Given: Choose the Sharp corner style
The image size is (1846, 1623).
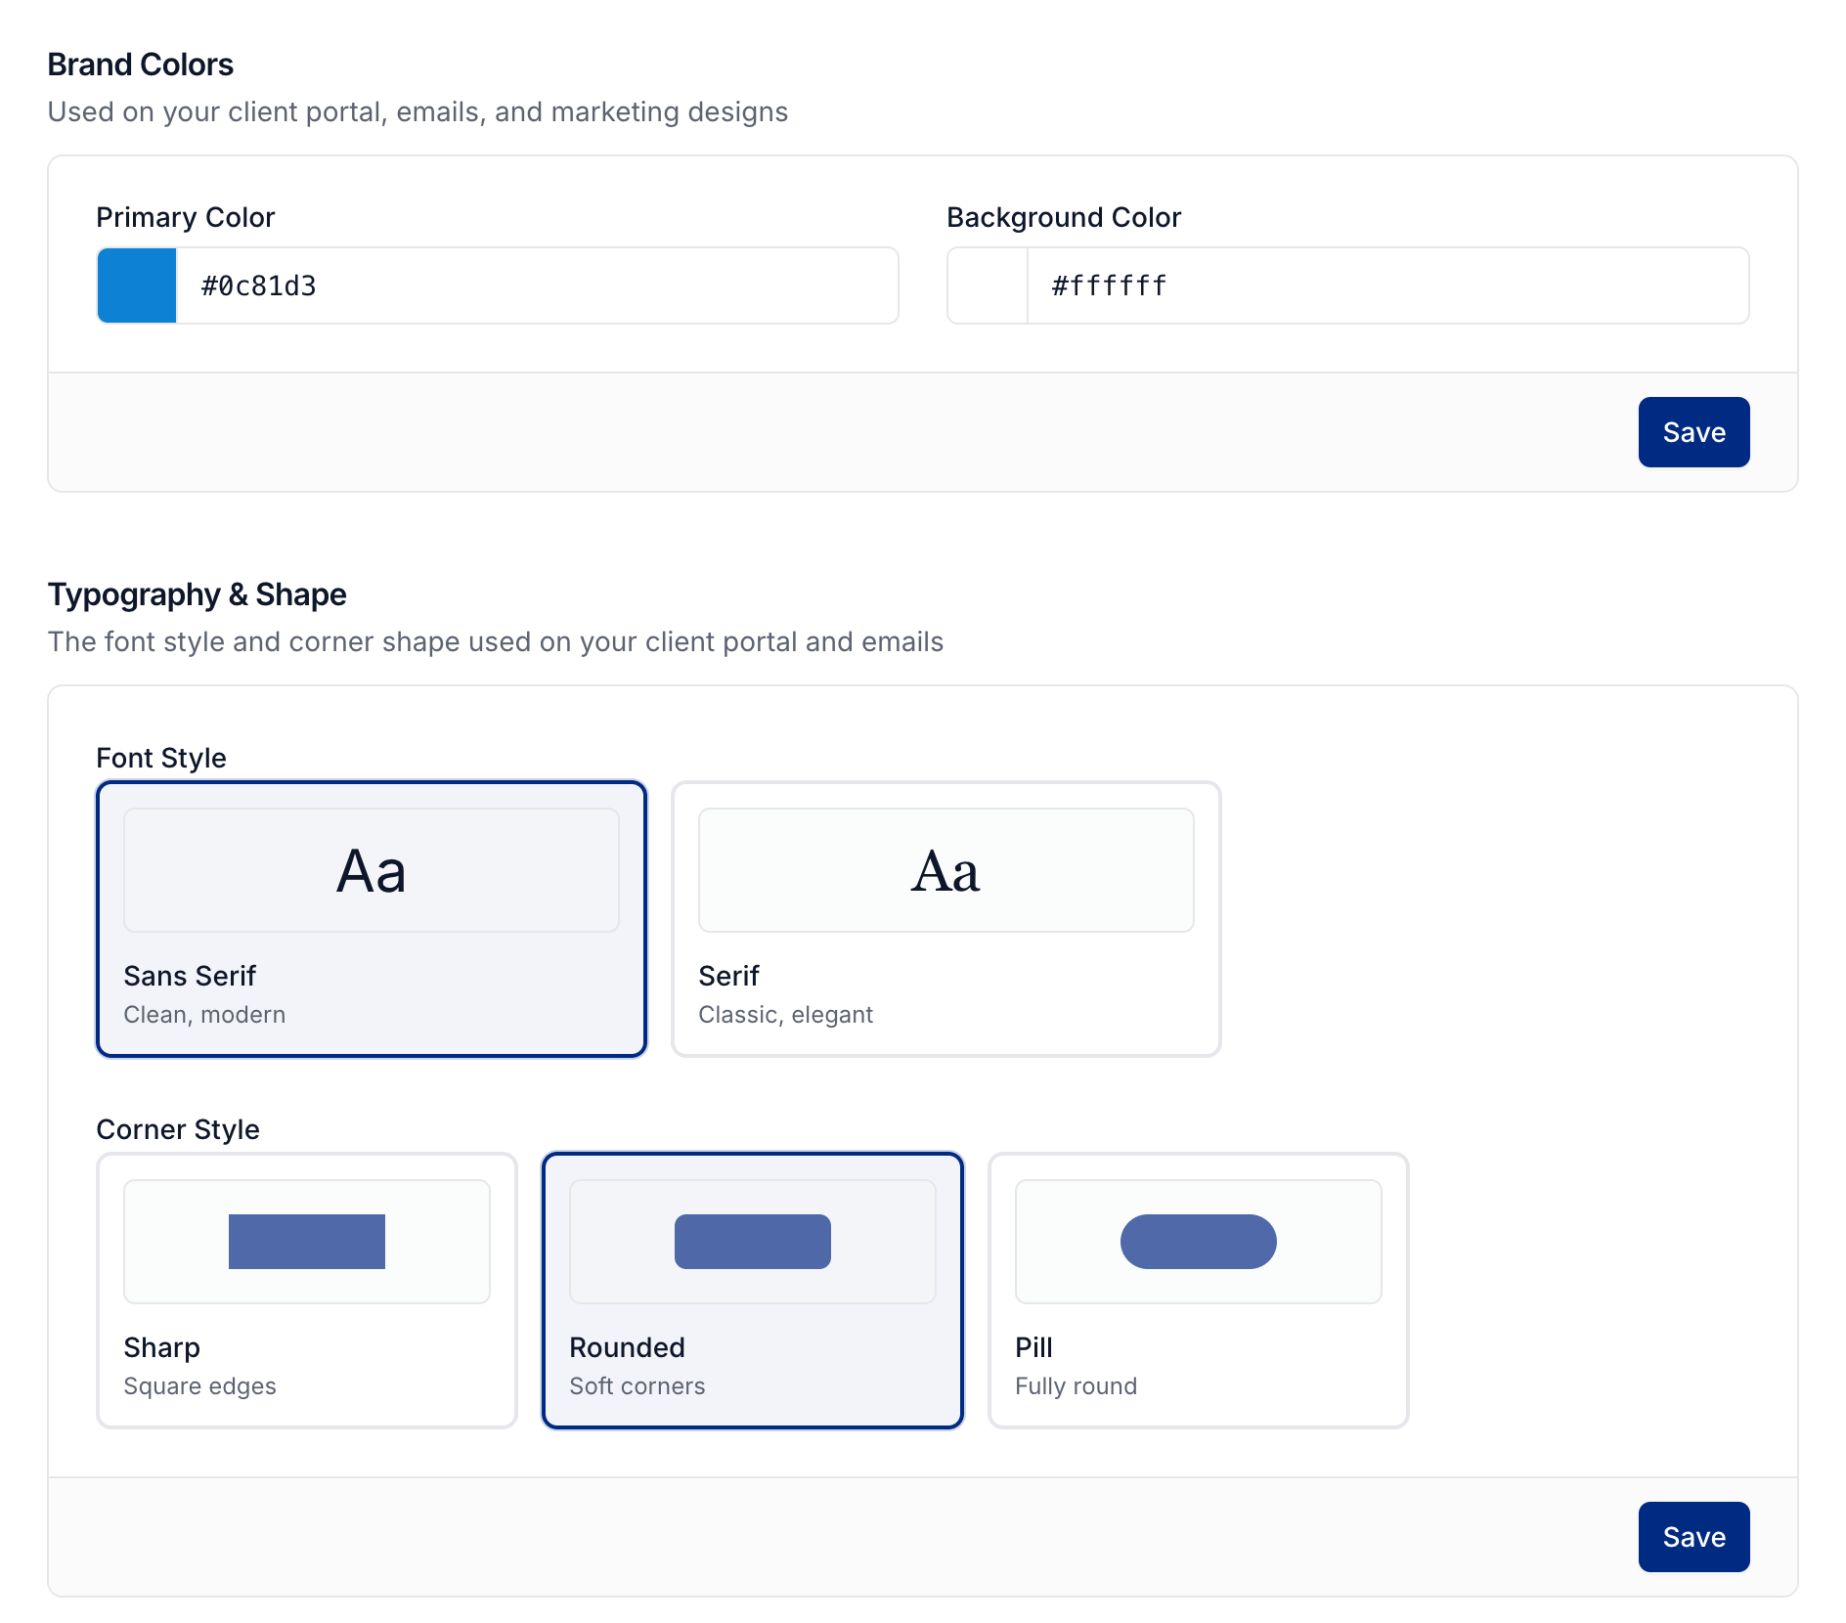Looking at the screenshot, I should click(307, 1291).
